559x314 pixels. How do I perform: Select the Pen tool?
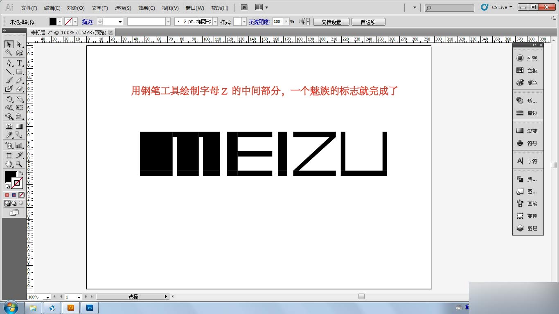point(9,63)
